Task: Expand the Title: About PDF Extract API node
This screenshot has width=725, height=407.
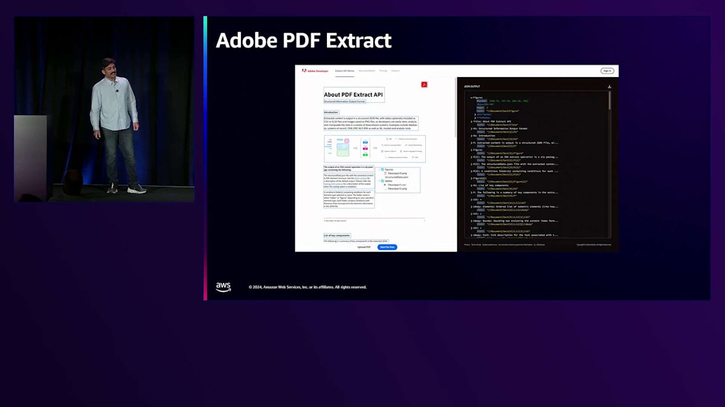Action: coord(471,121)
